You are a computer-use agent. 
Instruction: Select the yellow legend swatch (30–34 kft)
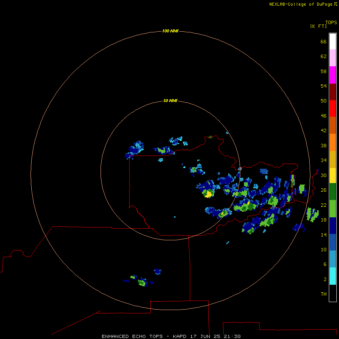coord(333,176)
